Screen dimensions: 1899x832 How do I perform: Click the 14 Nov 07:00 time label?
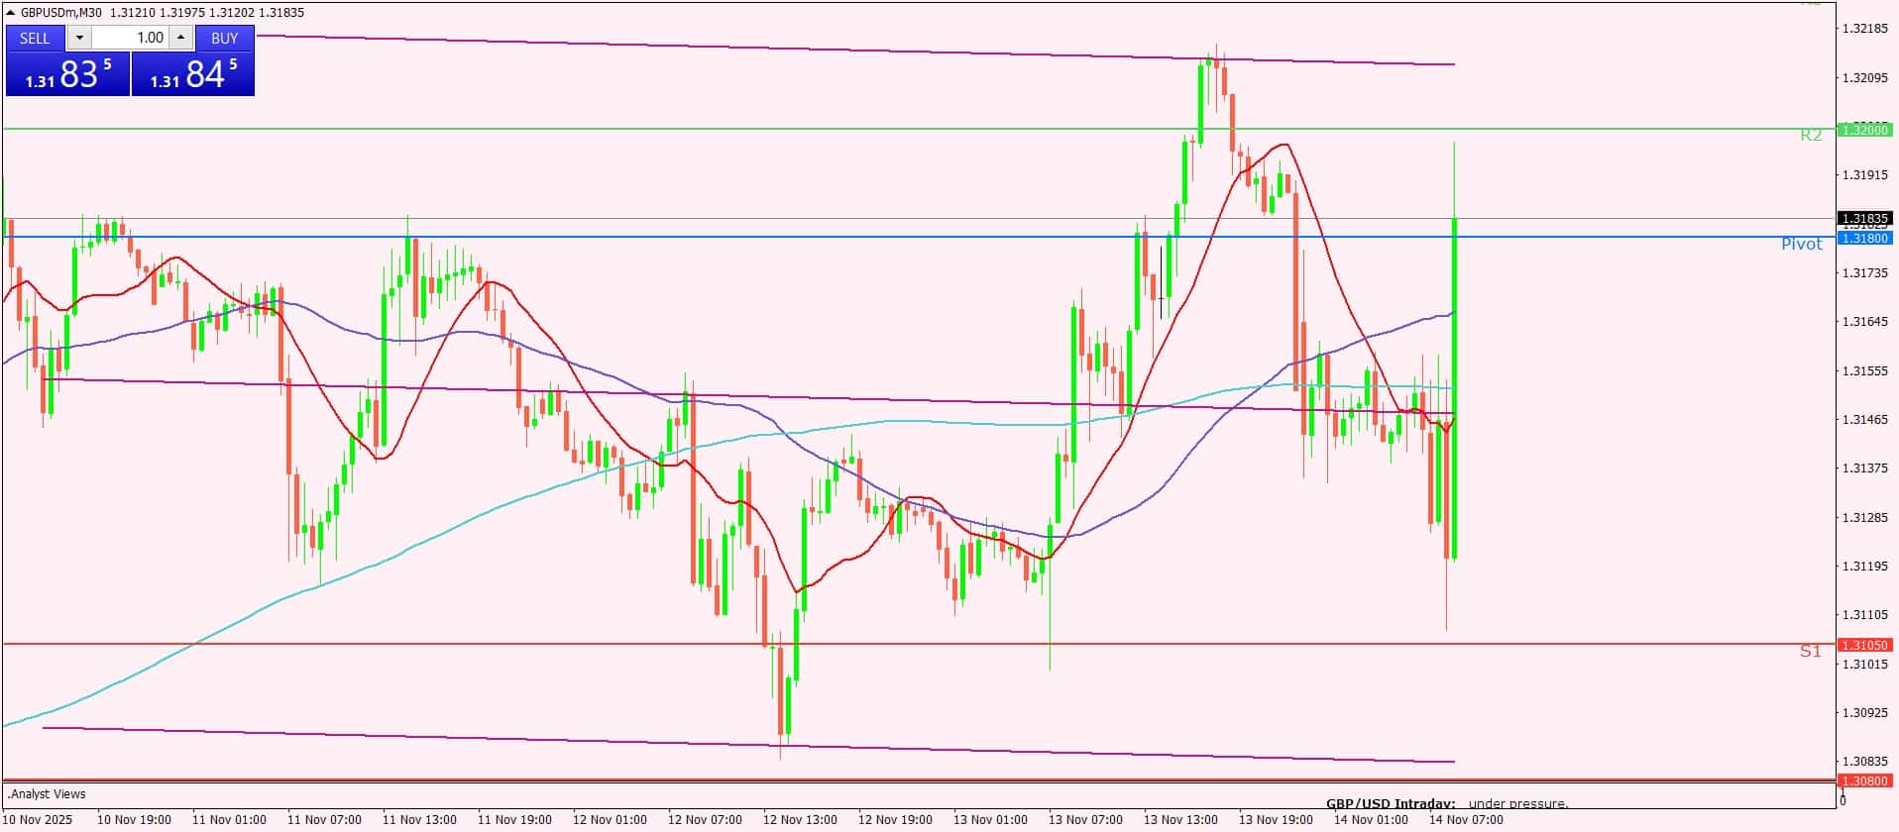[1466, 820]
